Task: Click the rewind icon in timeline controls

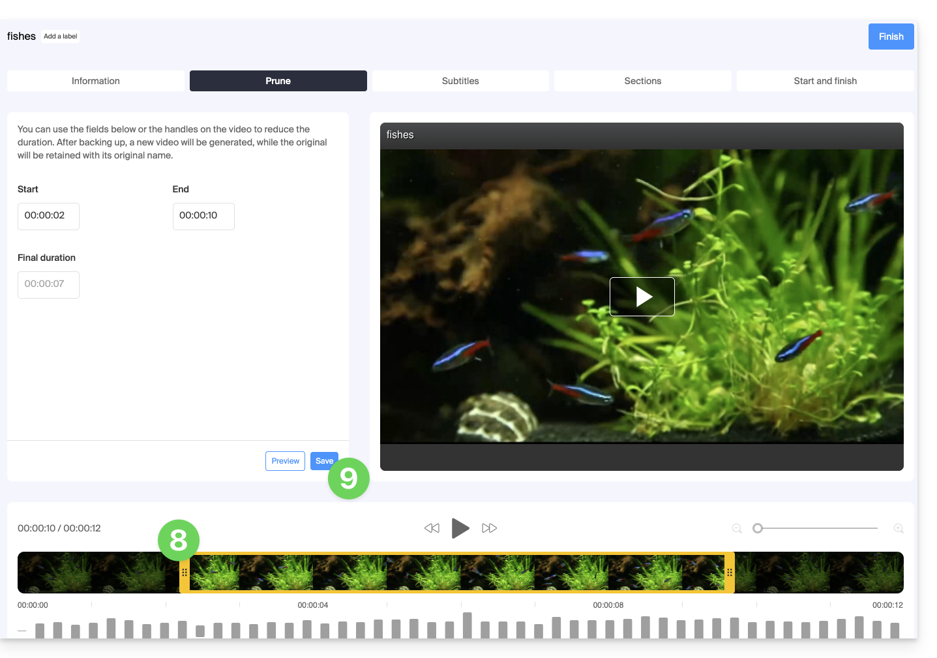Action: tap(432, 528)
